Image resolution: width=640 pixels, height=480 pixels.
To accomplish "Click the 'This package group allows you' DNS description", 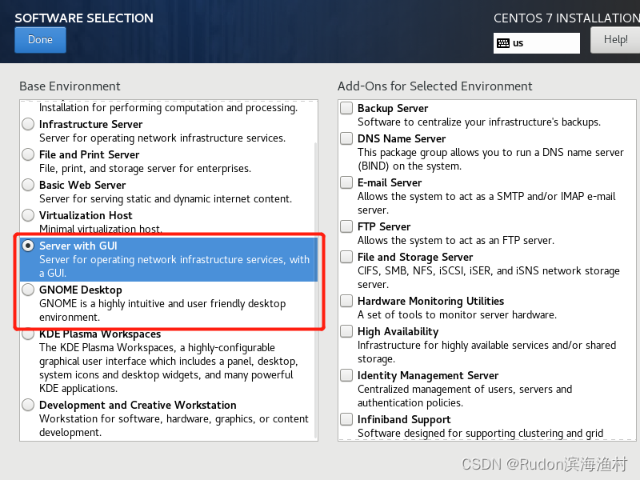I will pyautogui.click(x=490, y=159).
